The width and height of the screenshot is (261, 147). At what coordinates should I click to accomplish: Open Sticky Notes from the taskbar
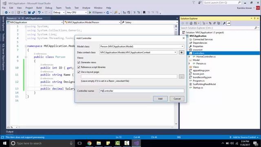pyautogui.click(x=108, y=143)
